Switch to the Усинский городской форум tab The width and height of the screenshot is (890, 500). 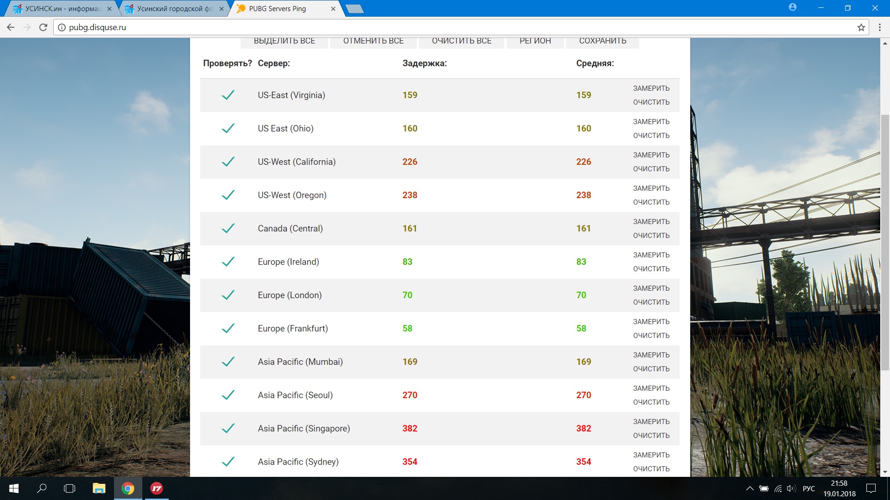click(x=174, y=9)
